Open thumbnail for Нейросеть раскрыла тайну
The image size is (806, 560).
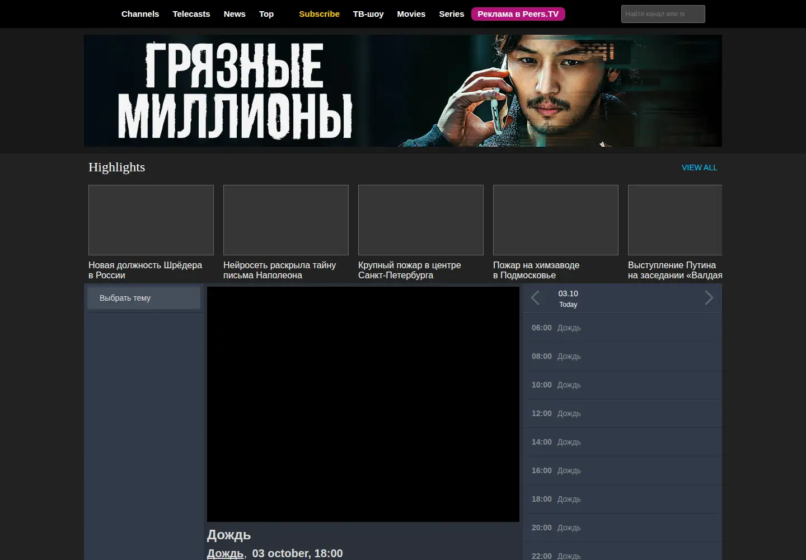click(286, 220)
